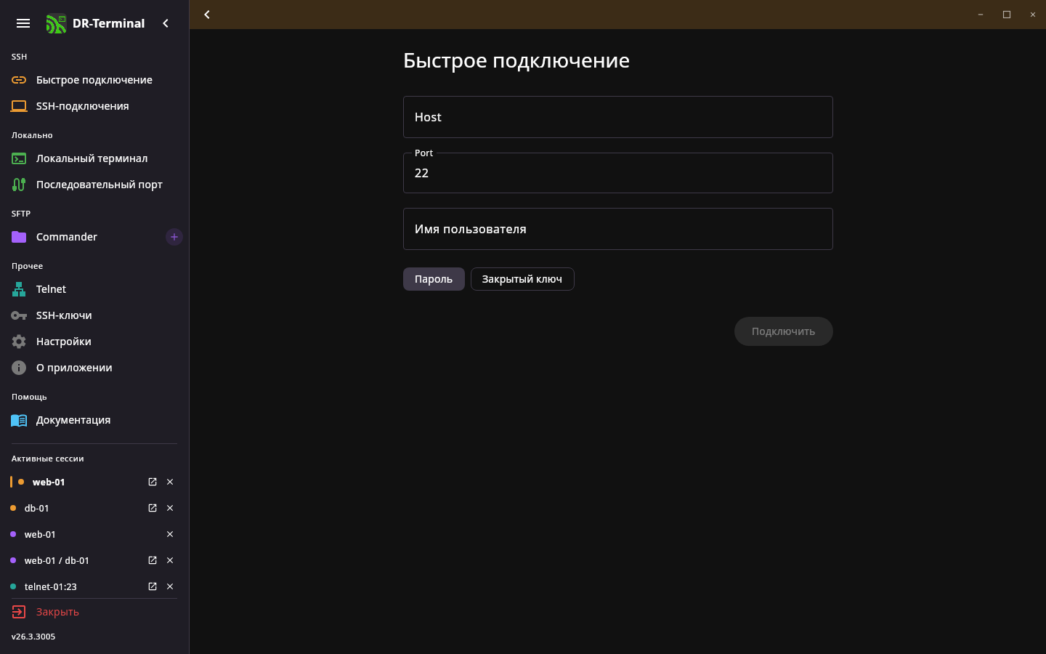Close the web-01 / db-01 session
The width and height of the screenshot is (1046, 654).
(170, 560)
